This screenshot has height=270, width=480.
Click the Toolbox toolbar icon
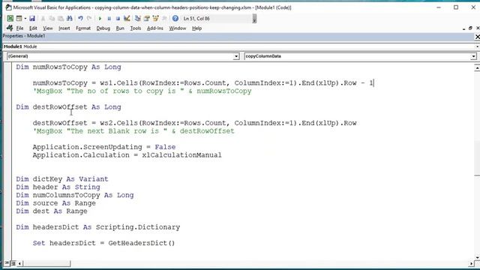pos(164,18)
